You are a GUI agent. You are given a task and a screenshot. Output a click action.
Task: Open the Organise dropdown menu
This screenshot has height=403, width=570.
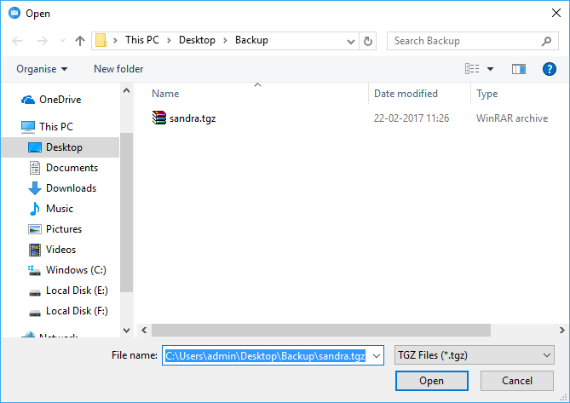click(x=42, y=69)
